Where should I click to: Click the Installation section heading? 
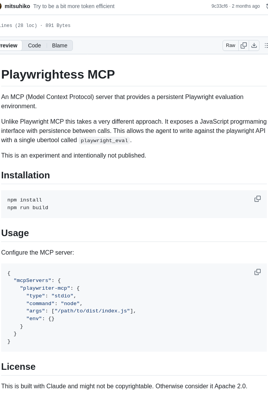25,175
